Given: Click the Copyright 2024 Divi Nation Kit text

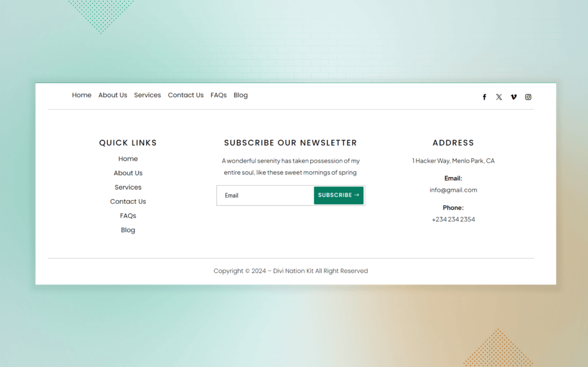Looking at the screenshot, I should 291,271.
